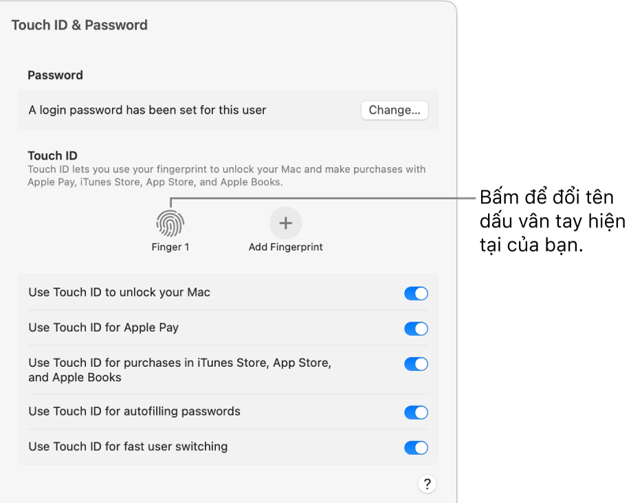Turn off Touch ID for iTunes Store purchases
This screenshot has height=503, width=631.
pyautogui.click(x=416, y=364)
